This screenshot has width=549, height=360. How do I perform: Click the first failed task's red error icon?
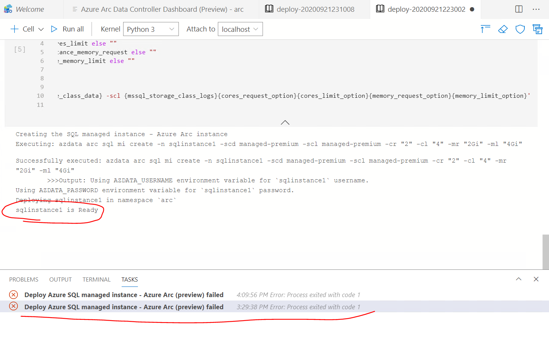click(13, 294)
